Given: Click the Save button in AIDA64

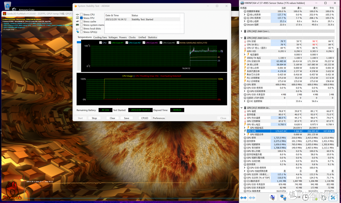Looking at the screenshot, I should (x=127, y=118).
